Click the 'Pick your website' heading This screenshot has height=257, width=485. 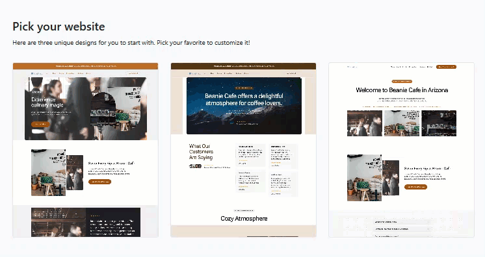click(x=59, y=27)
